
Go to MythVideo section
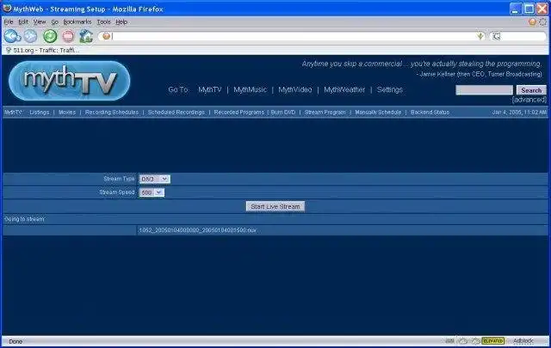[x=294, y=90]
